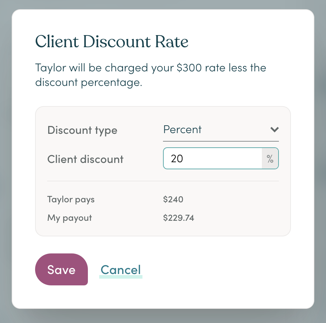Click inside the Client discount input
Viewport: 326px width, 323px height.
(213, 158)
